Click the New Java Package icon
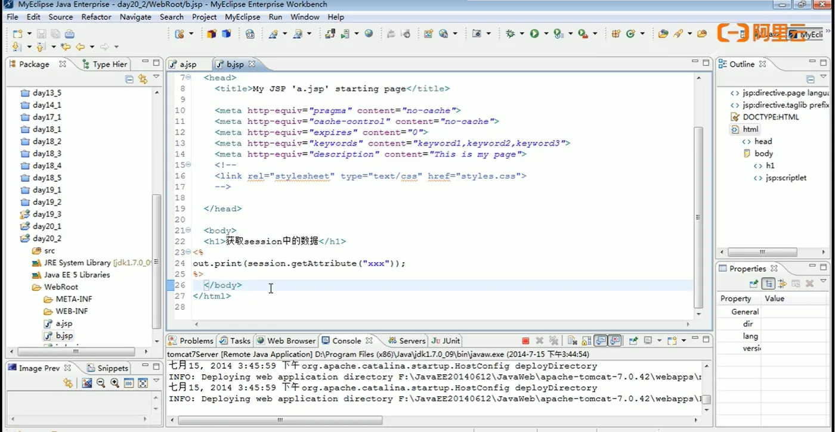The image size is (835, 432). (616, 34)
